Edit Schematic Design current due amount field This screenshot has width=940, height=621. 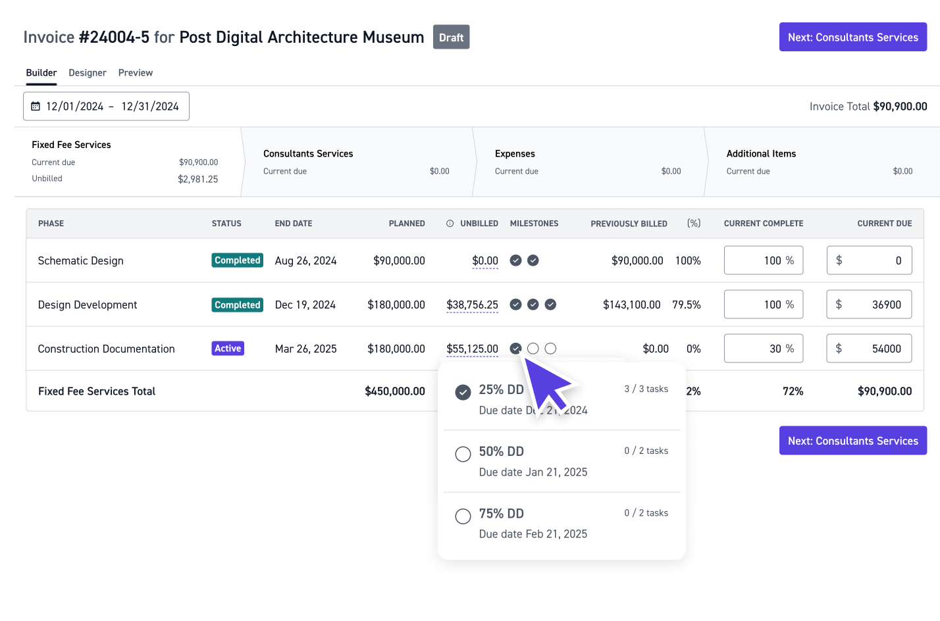coord(870,261)
